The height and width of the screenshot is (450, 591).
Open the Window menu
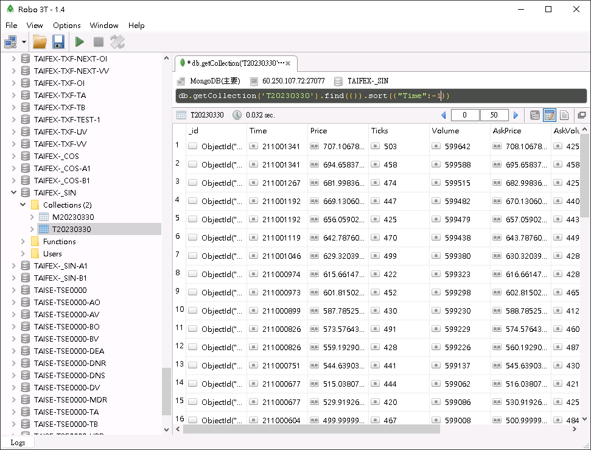104,26
